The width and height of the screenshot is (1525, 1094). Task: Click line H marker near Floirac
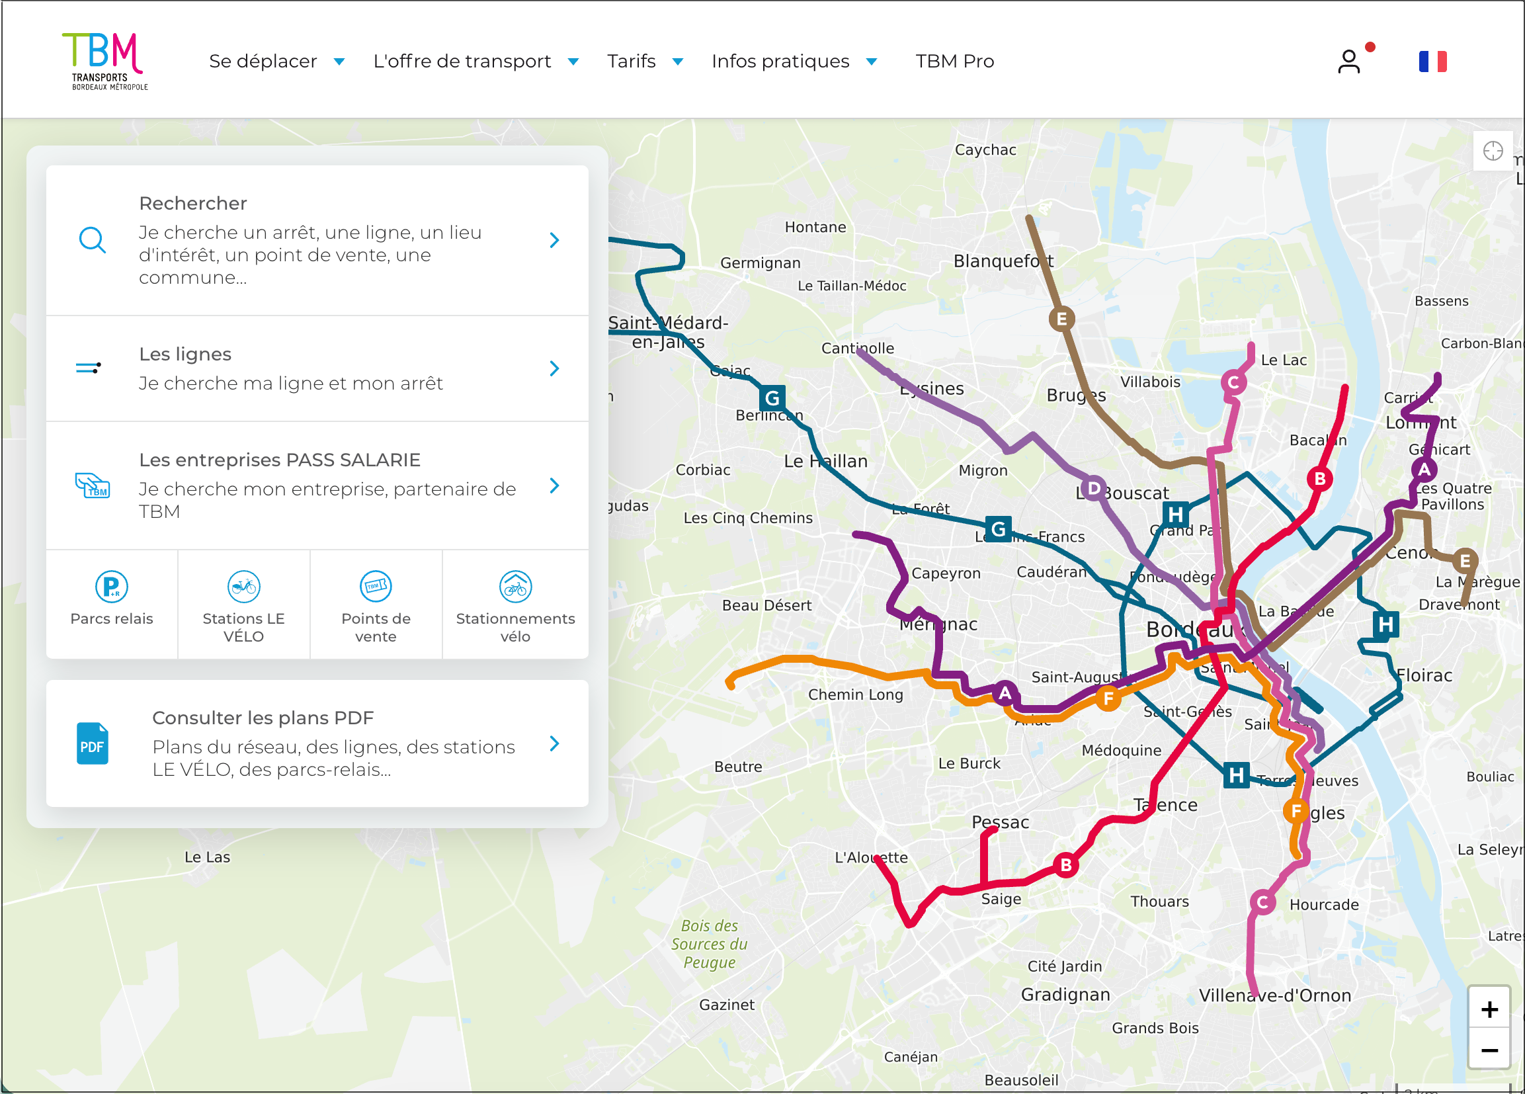1386,624
